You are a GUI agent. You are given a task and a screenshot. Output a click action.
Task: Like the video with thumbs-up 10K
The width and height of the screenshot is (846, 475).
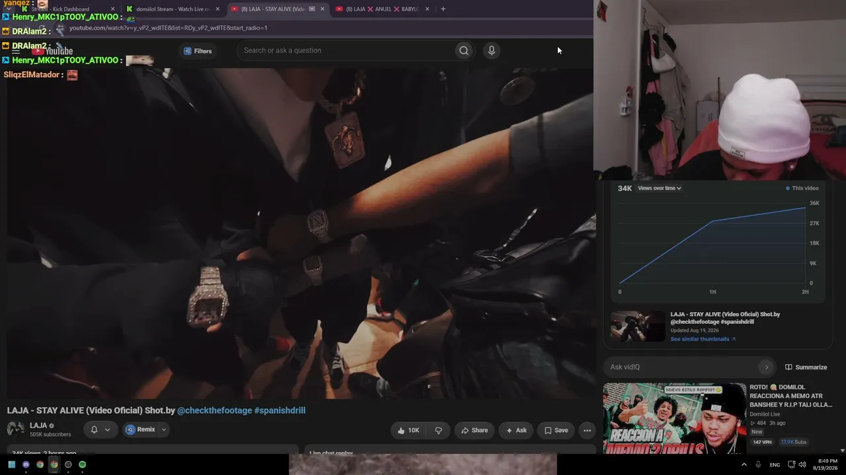[x=408, y=430]
